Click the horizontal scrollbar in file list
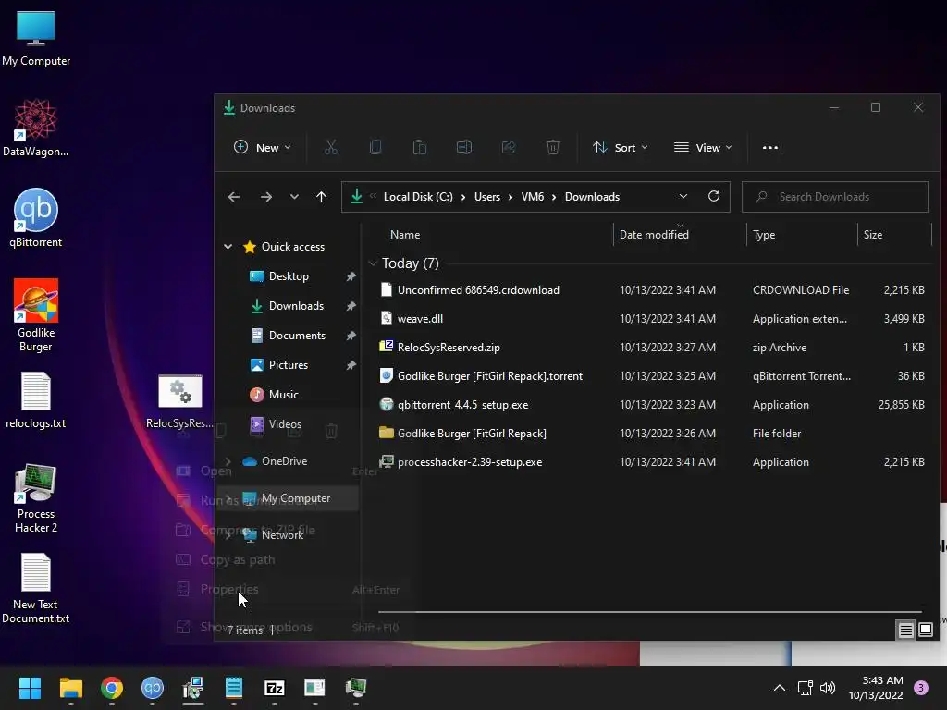This screenshot has height=710, width=947. [650, 612]
